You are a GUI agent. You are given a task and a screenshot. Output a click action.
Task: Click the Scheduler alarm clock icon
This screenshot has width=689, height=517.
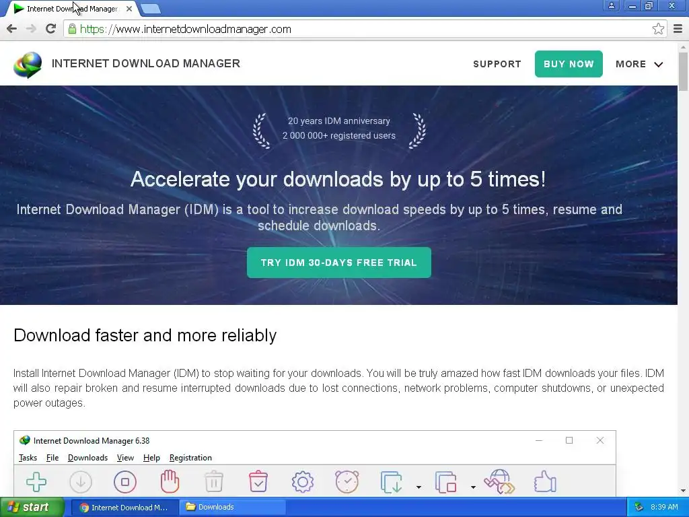click(x=347, y=481)
